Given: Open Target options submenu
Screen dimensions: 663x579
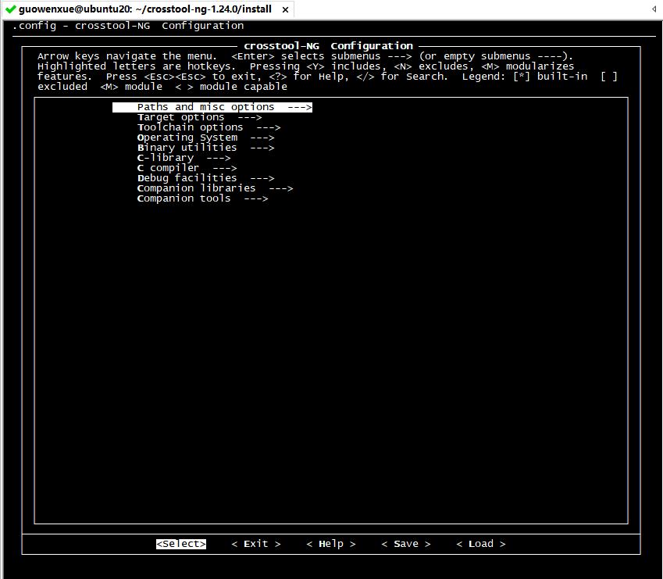Looking at the screenshot, I should 200,117.
